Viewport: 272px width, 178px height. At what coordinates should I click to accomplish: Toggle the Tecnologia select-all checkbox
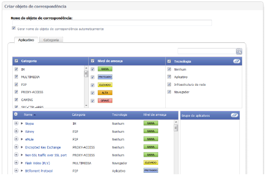(169, 61)
